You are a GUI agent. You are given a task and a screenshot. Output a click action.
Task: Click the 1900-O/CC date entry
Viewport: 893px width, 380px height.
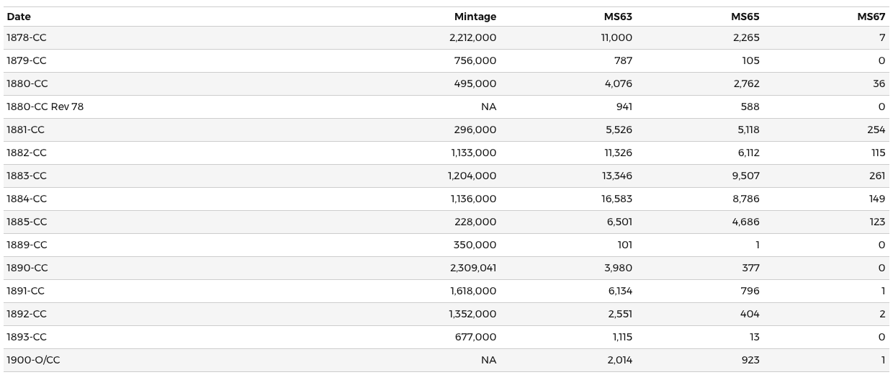click(x=33, y=360)
